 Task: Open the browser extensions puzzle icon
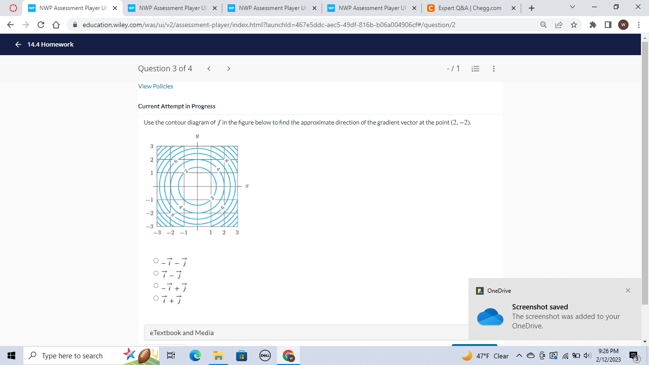tap(592, 25)
